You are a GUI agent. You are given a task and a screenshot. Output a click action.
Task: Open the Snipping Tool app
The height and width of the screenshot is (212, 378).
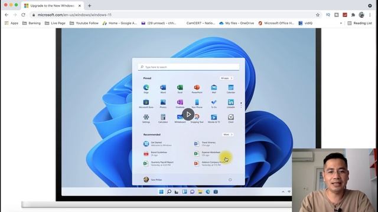pyautogui.click(x=198, y=118)
